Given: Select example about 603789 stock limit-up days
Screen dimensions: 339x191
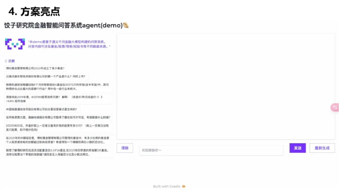Looking at the screenshot, I should point(58,99).
